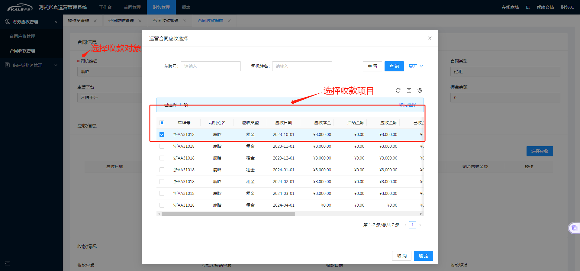The image size is (580, 271).
Task: Check the 2023-11-01 row checkbox
Action: point(162,146)
